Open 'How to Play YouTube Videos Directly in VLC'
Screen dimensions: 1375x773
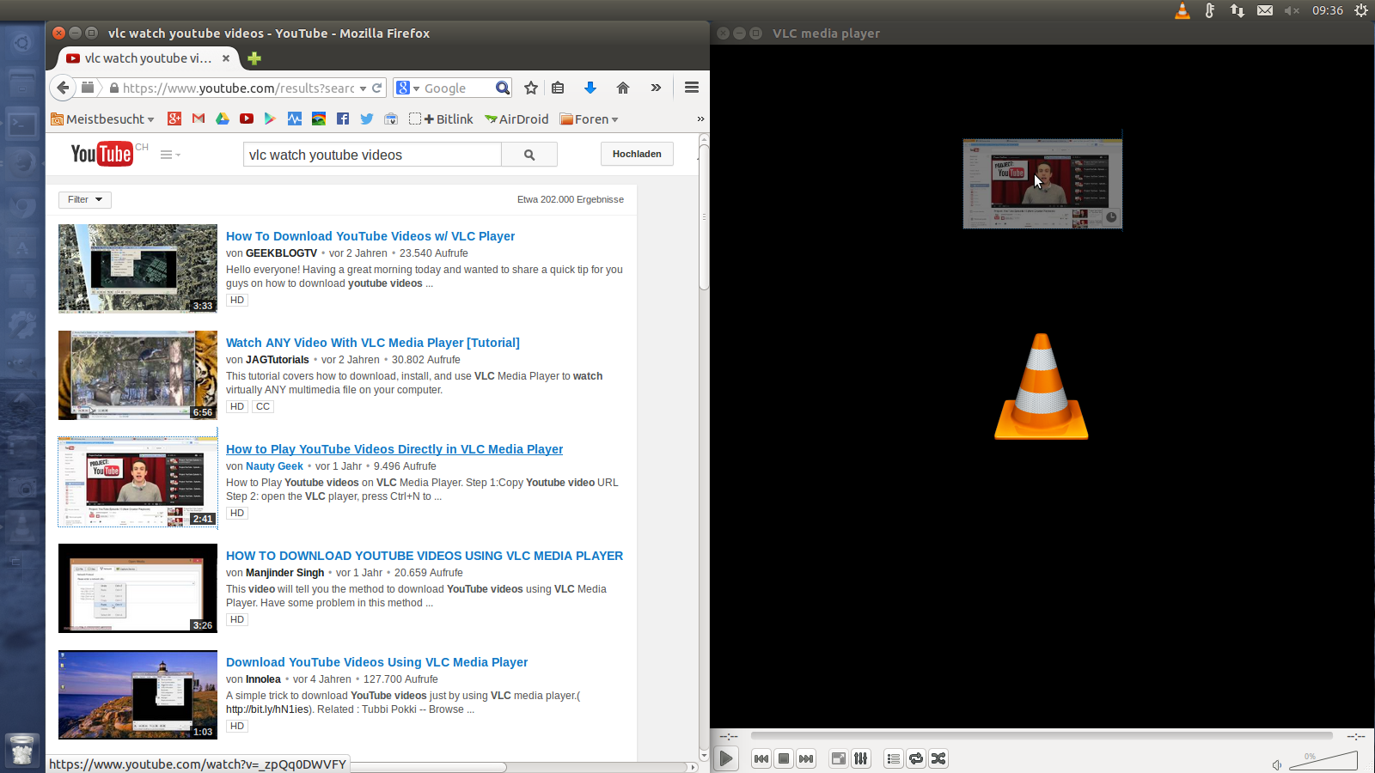(x=394, y=449)
